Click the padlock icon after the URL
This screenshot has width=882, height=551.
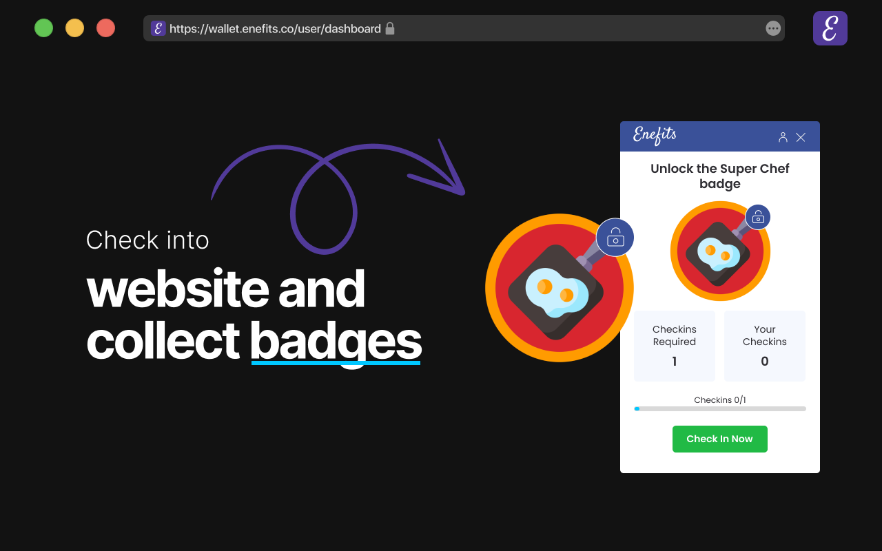coord(390,28)
